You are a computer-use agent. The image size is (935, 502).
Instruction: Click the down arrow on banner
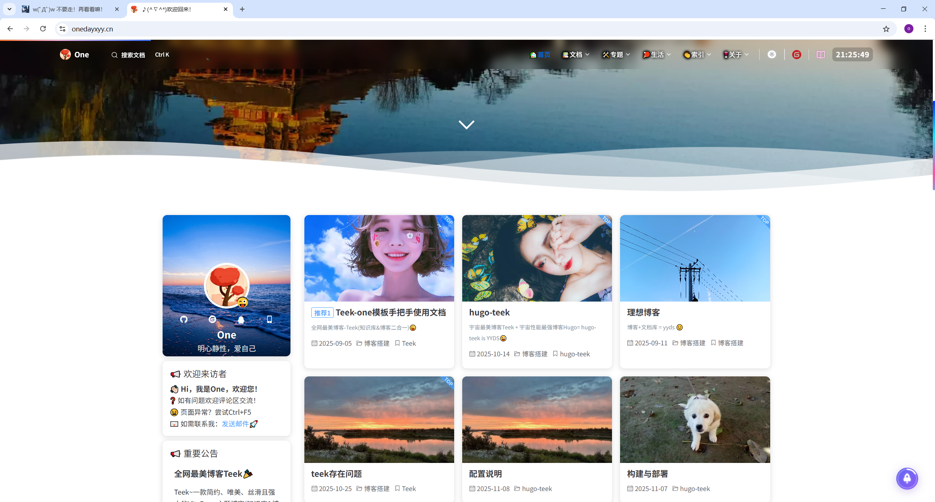tap(466, 124)
